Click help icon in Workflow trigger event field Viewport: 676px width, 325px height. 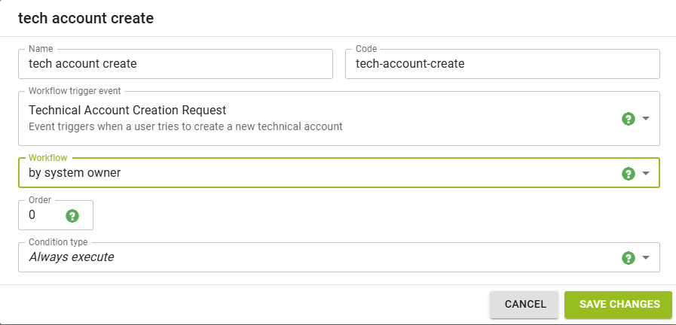628,119
